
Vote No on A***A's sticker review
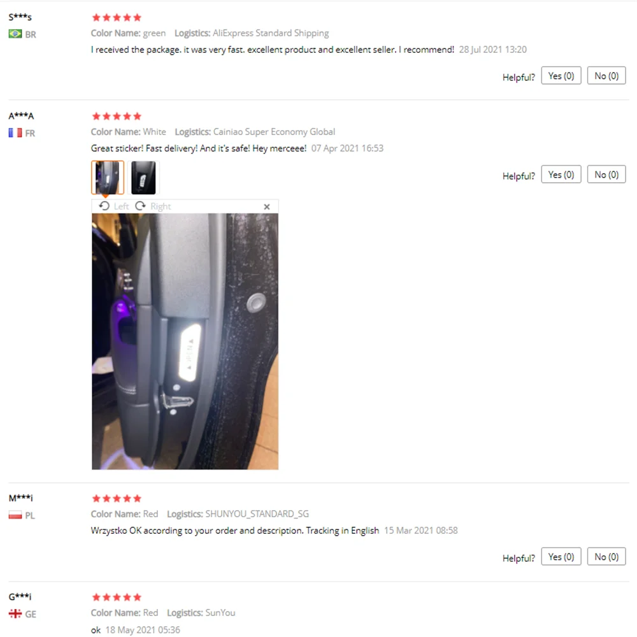606,175
